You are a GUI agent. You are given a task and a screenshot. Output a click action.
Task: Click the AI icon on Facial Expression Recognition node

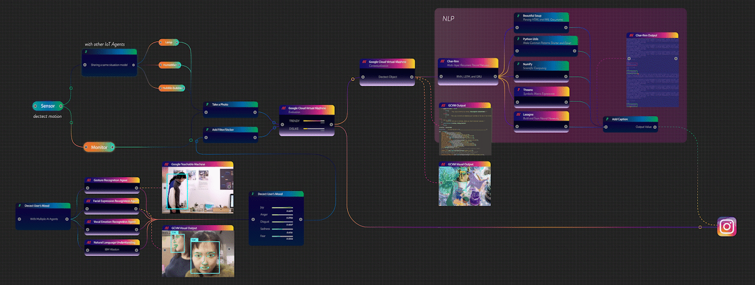(x=89, y=201)
